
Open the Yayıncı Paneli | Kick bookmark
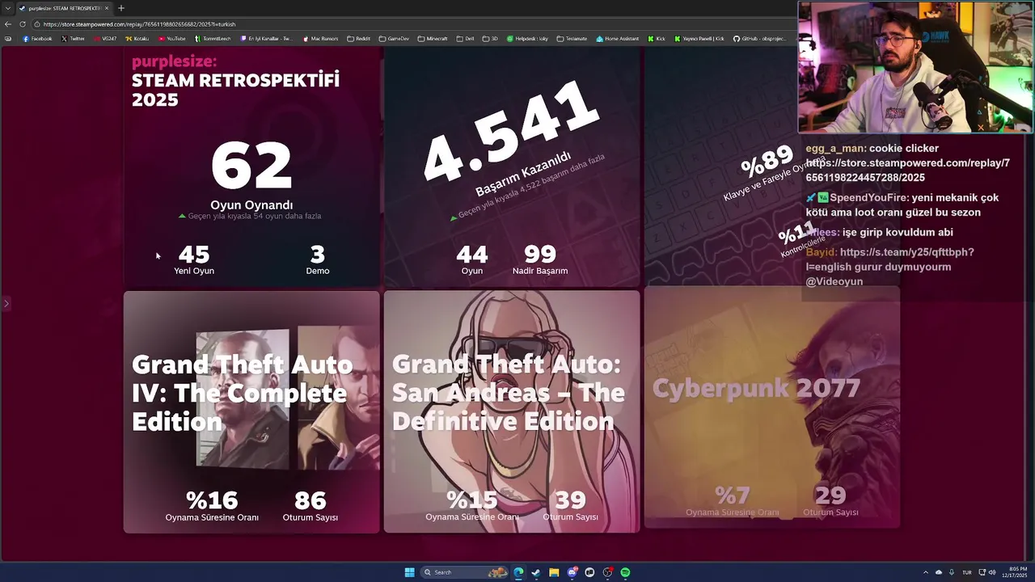coord(699,39)
